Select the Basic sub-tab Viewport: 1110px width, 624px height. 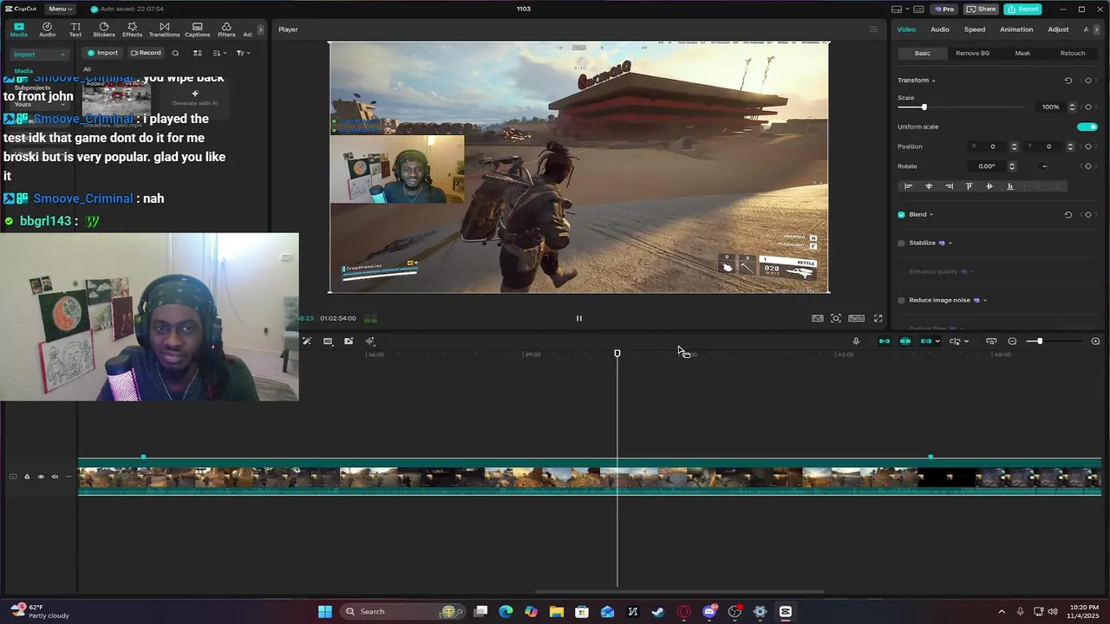click(x=923, y=53)
